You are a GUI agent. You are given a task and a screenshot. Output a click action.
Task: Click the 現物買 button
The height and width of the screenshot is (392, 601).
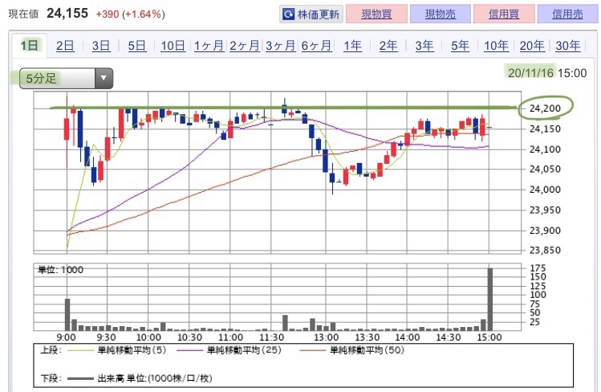click(x=376, y=14)
